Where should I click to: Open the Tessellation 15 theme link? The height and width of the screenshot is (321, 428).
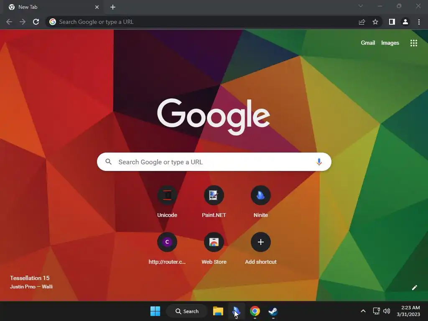30,278
